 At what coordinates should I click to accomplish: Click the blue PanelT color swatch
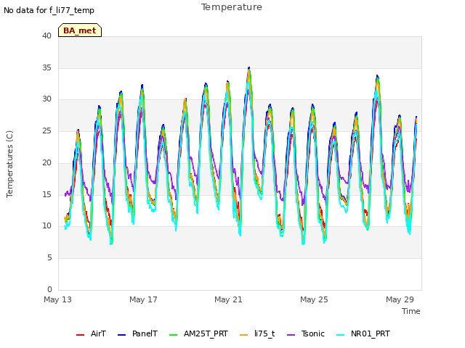pyautogui.click(x=121, y=335)
